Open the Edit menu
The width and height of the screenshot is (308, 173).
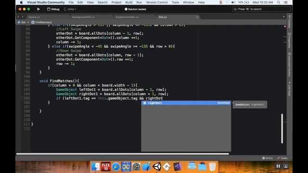[x=80, y=2]
